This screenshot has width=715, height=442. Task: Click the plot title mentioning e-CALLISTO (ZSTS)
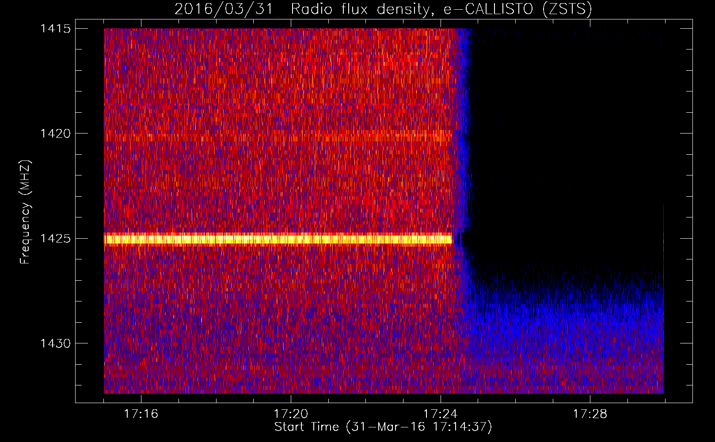[x=383, y=9]
